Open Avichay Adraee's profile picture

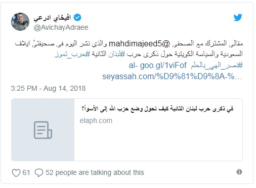tap(20, 22)
